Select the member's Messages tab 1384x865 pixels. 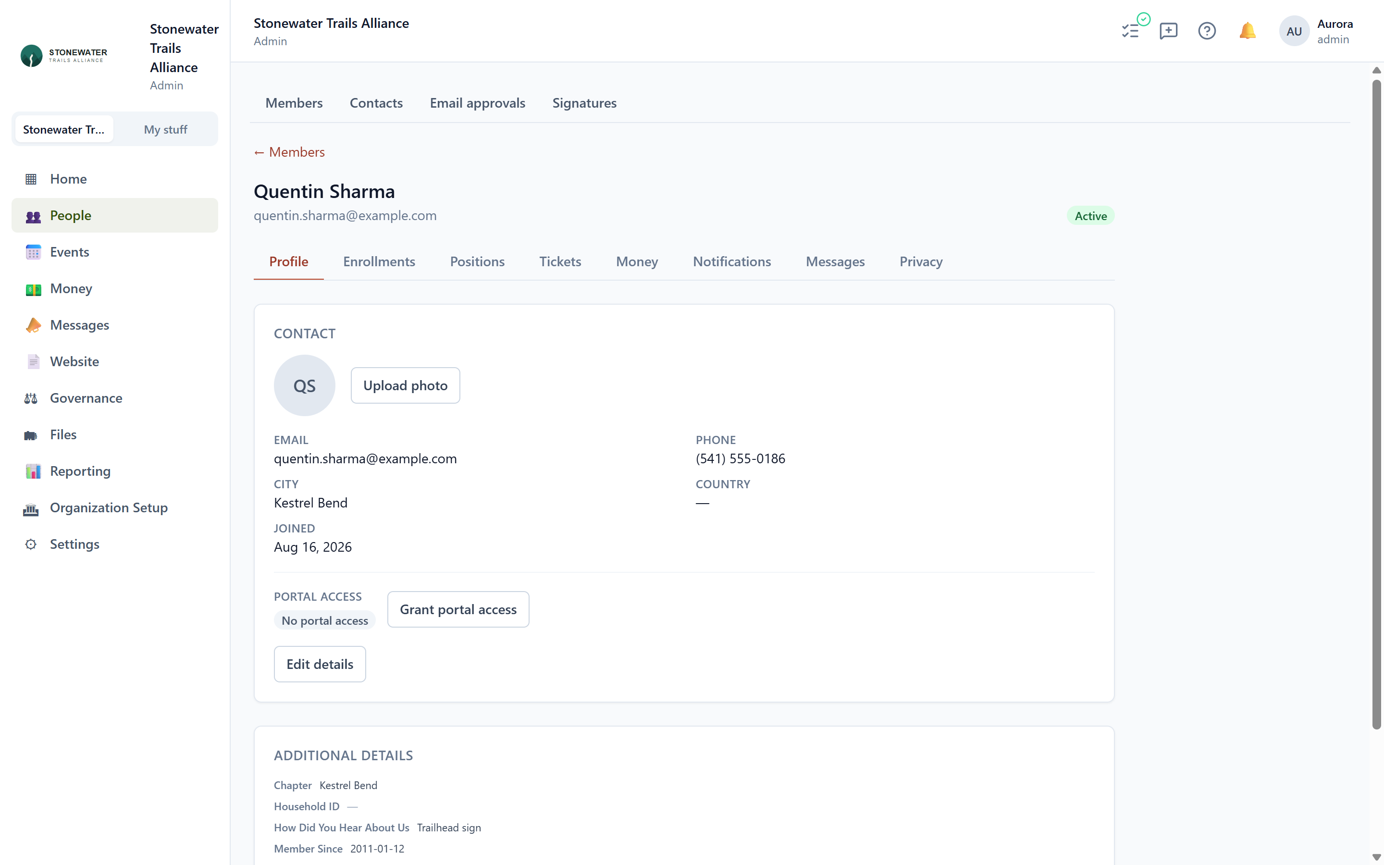click(836, 261)
